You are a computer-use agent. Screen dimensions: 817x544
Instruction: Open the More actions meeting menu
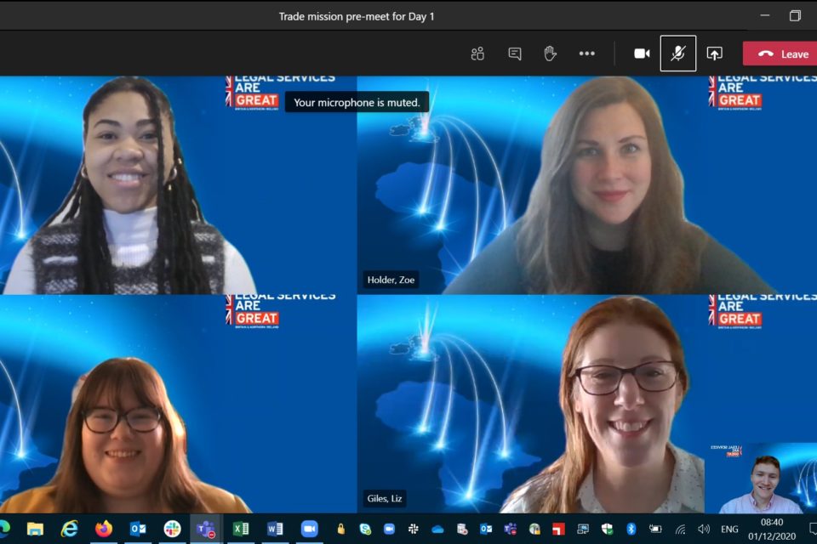point(586,53)
